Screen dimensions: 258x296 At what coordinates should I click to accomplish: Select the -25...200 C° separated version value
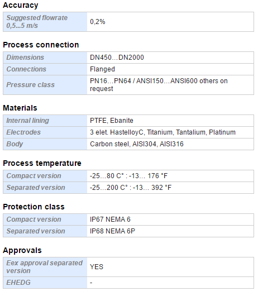coord(131,188)
